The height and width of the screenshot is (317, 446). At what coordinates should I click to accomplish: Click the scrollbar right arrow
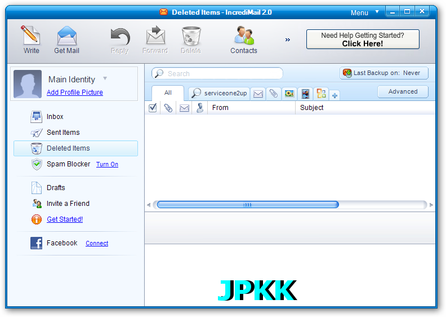(431, 205)
